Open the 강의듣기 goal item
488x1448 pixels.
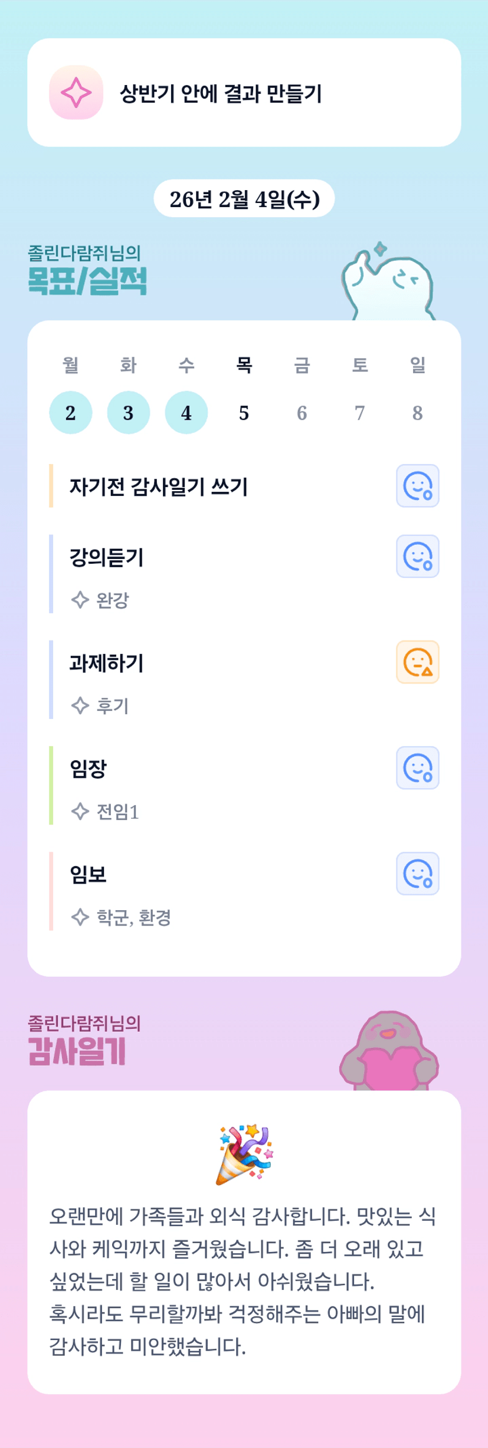pyautogui.click(x=107, y=558)
